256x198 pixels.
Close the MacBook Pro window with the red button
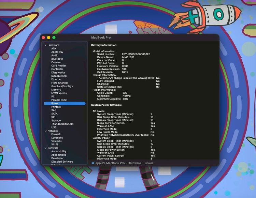(43, 37)
